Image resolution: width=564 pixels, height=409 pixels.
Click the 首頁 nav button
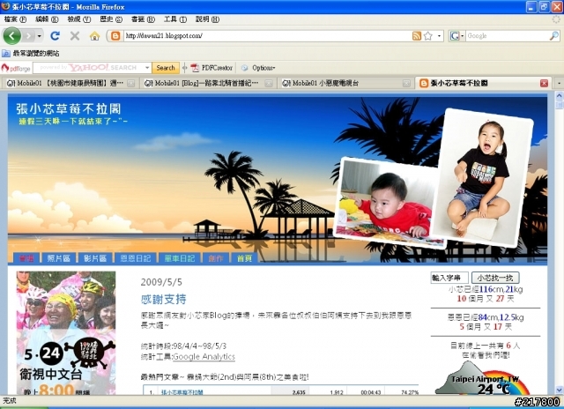244,258
